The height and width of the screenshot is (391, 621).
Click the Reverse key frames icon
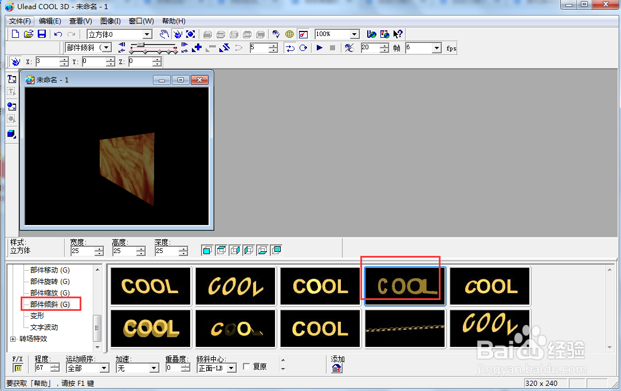(224, 48)
